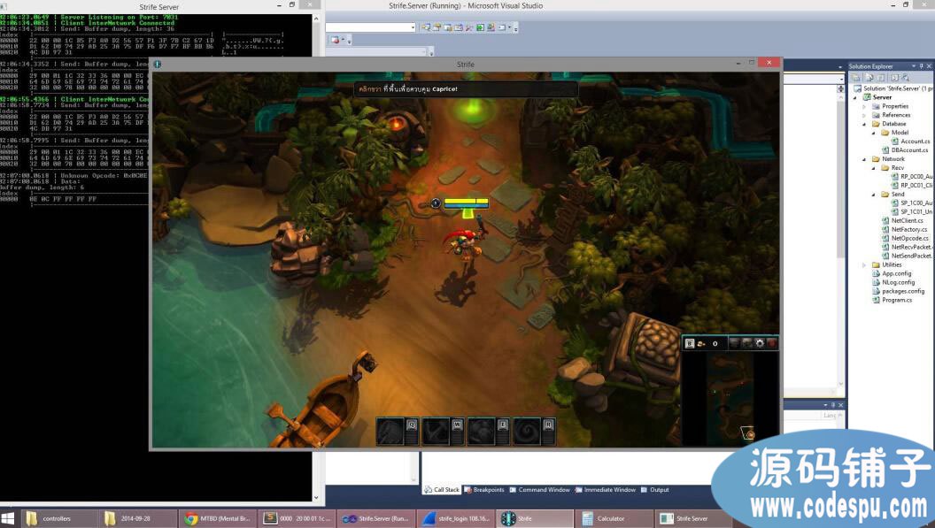This screenshot has height=528, width=935.
Task: Click the Strife minimap
Action: 730,397
